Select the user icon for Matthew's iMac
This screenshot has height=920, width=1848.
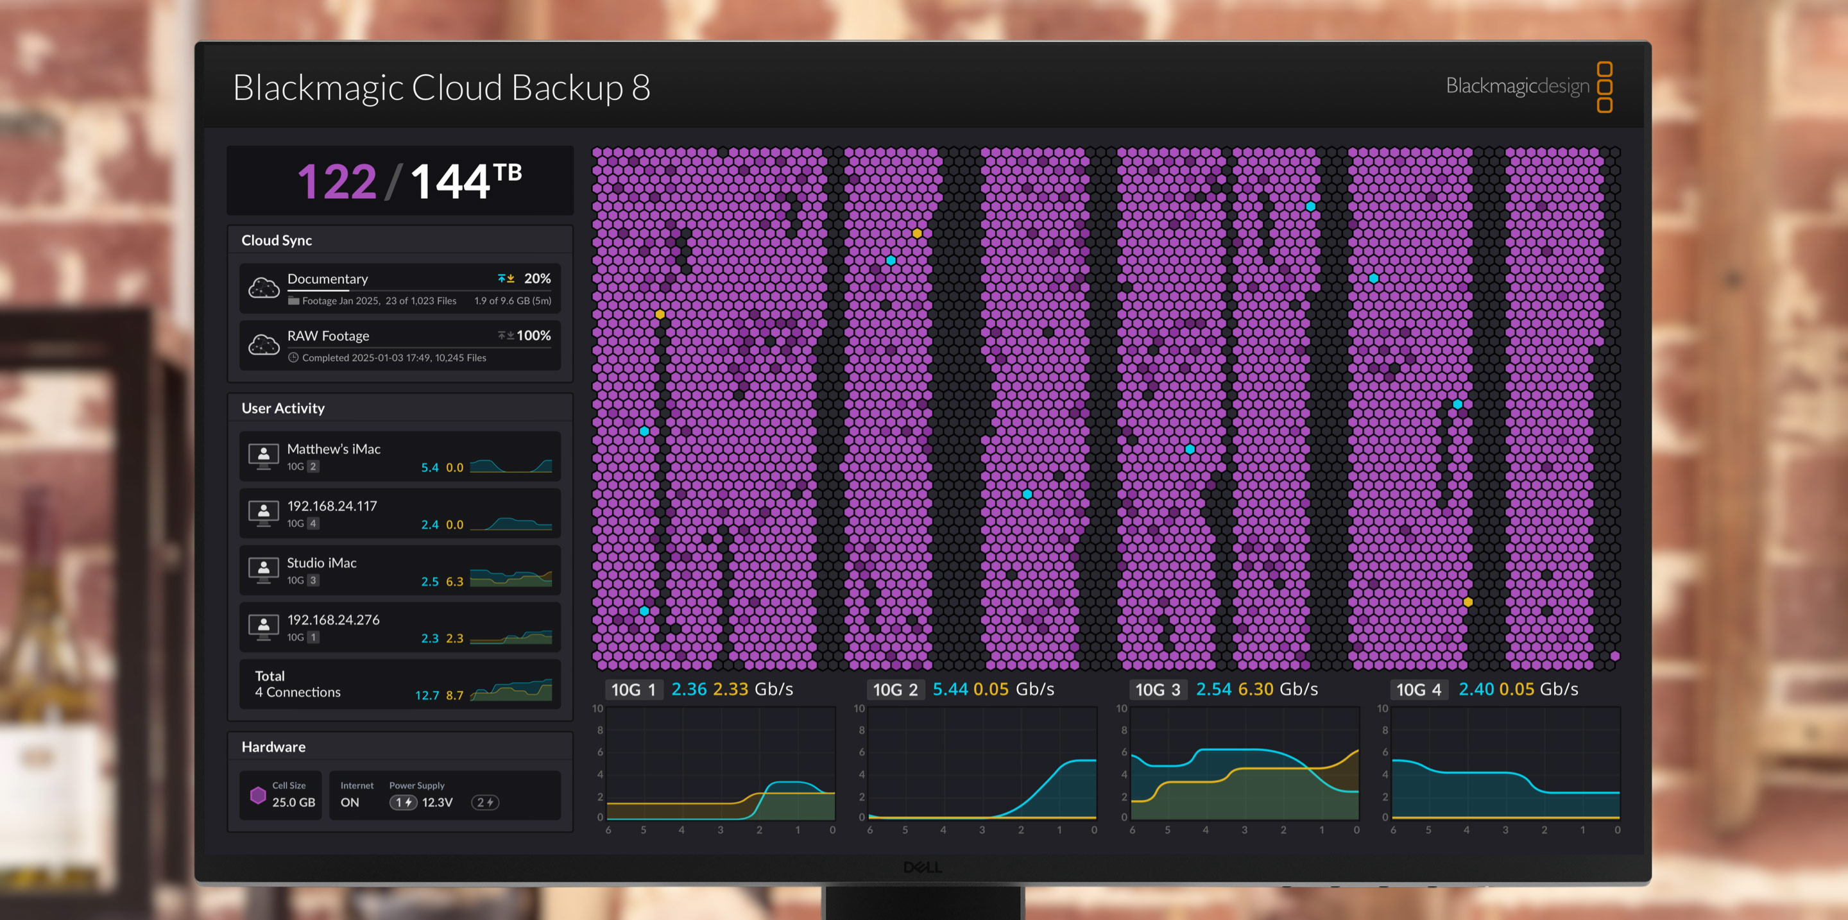click(263, 456)
